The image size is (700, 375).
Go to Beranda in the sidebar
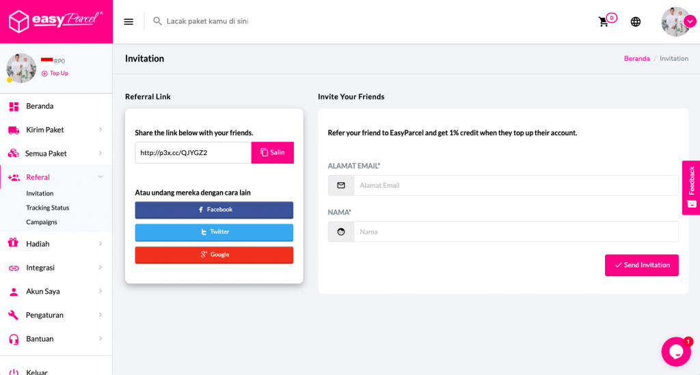pyautogui.click(x=40, y=106)
